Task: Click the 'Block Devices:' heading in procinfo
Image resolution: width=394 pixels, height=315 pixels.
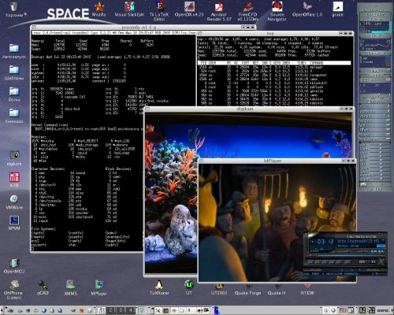Action: point(118,169)
